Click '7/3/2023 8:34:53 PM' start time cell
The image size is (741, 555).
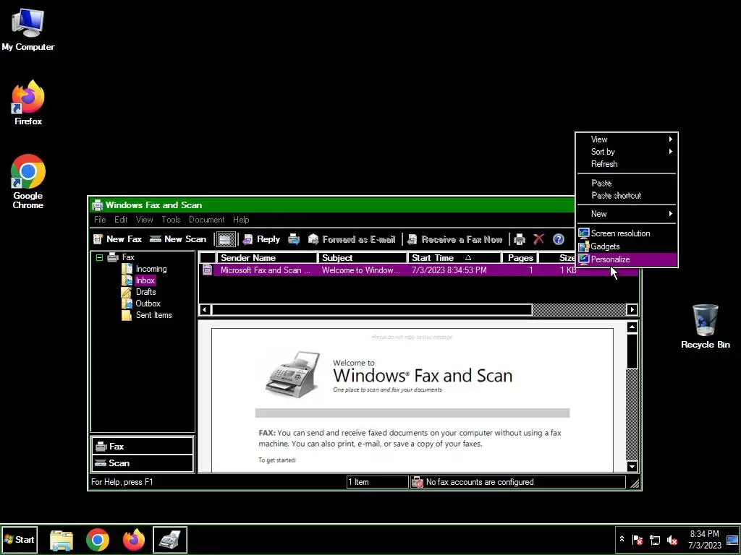[x=449, y=270]
